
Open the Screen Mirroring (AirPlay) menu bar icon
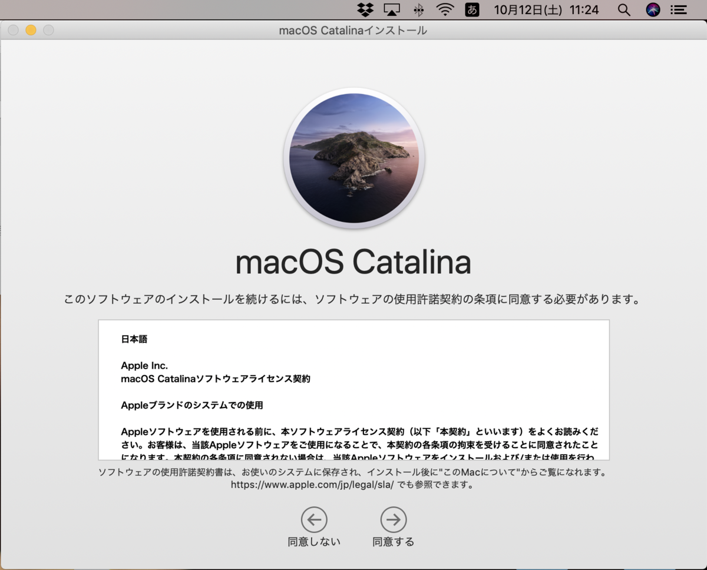click(x=391, y=9)
